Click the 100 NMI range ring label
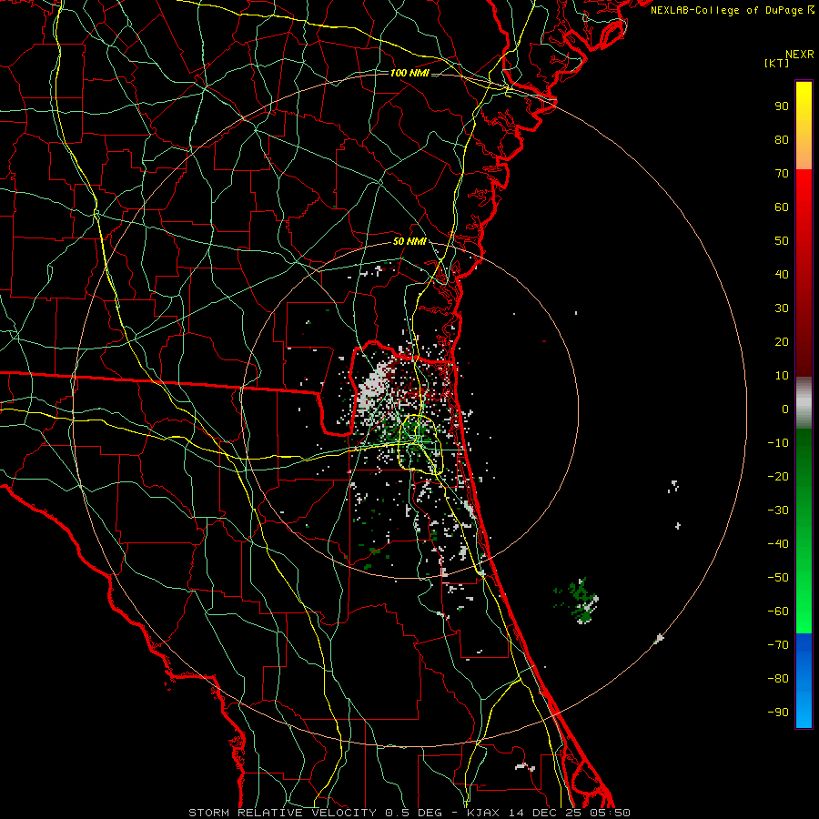 point(409,73)
